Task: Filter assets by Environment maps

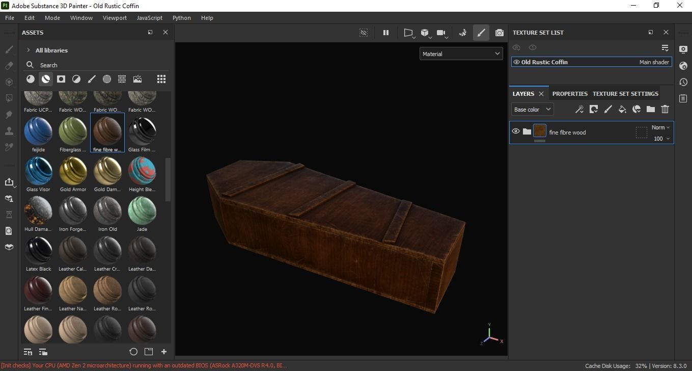Action: [x=137, y=79]
